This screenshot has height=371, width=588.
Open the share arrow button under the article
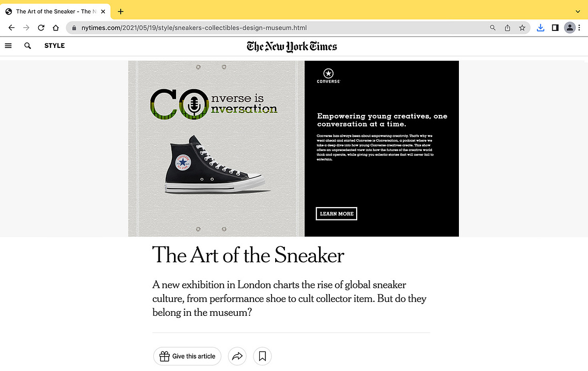(237, 356)
